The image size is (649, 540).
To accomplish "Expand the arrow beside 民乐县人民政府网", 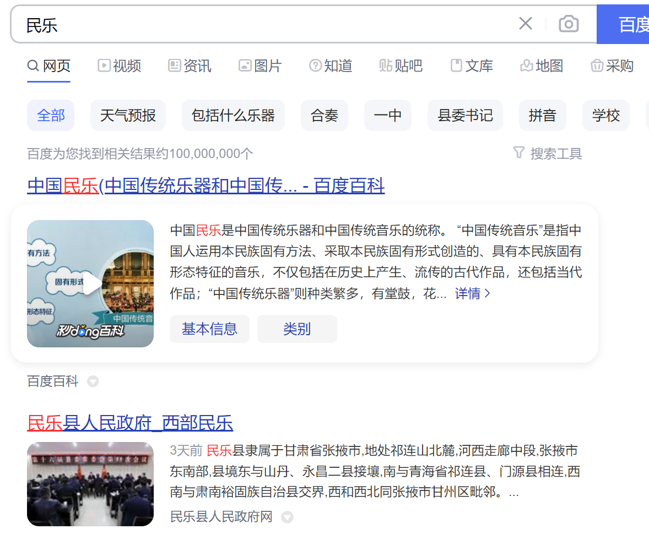I will pos(287,517).
